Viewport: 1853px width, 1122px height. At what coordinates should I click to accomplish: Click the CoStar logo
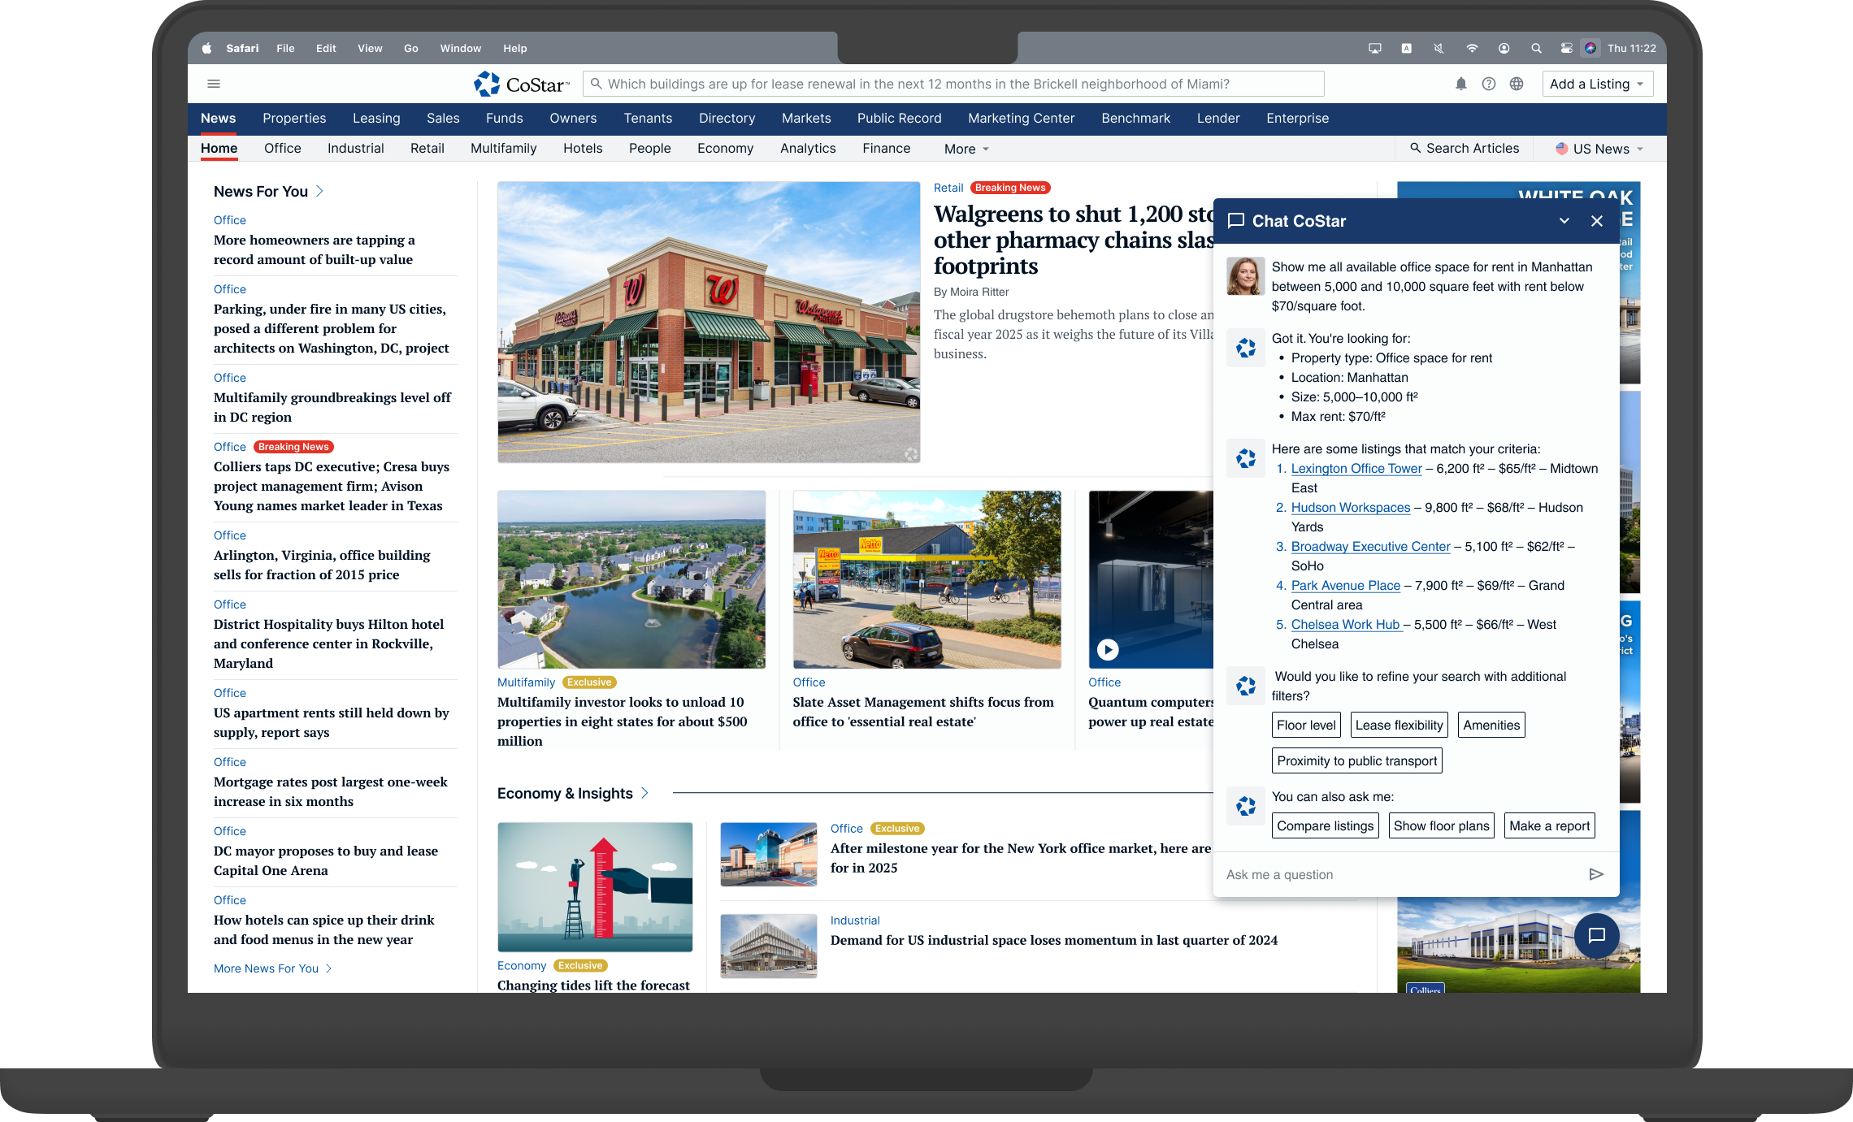(x=521, y=84)
